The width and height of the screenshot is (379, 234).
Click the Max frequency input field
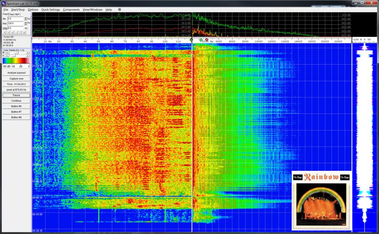coord(16,23)
